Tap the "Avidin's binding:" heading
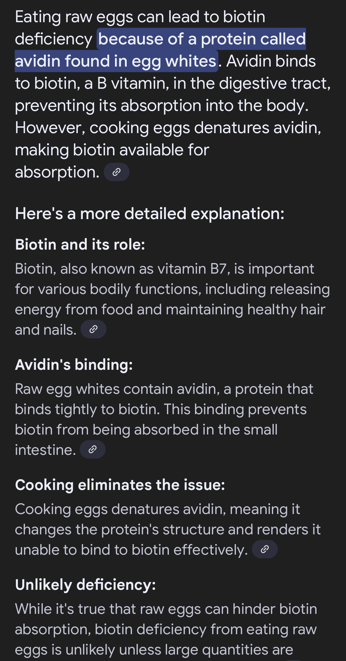The width and height of the screenshot is (346, 661). click(x=74, y=365)
